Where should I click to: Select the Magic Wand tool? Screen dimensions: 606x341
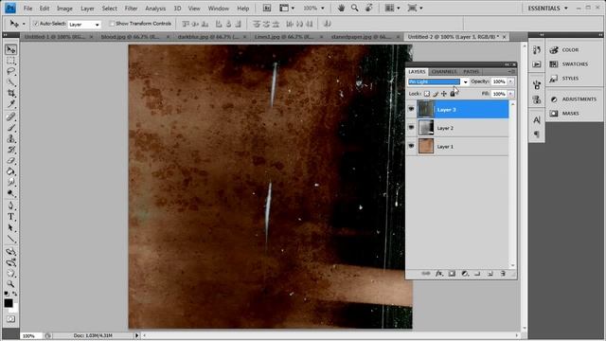tap(10, 82)
